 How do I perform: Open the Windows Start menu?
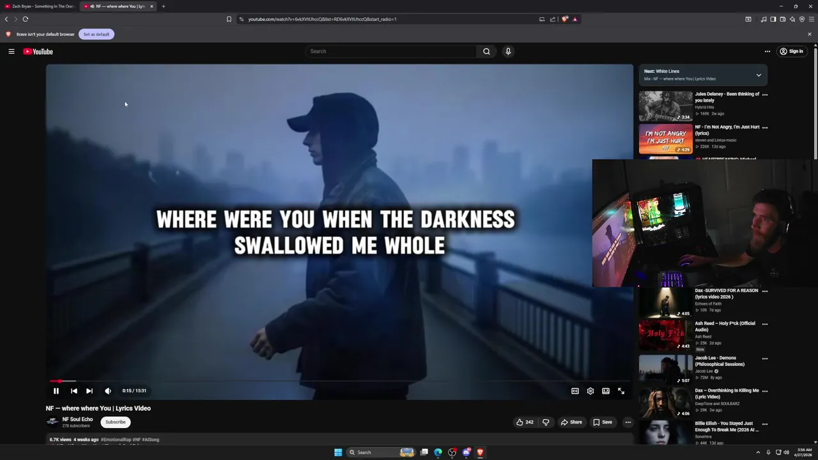click(338, 452)
